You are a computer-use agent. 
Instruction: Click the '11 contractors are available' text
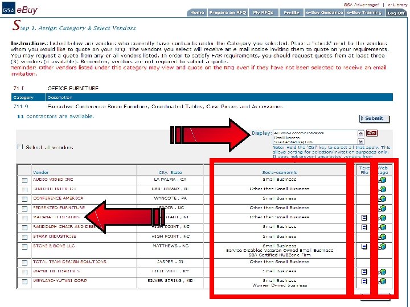(55, 117)
